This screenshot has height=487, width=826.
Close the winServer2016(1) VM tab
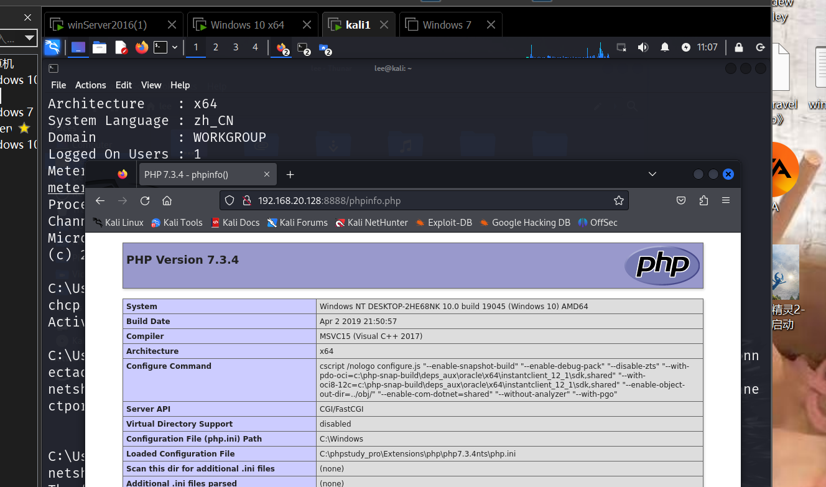pos(172,25)
